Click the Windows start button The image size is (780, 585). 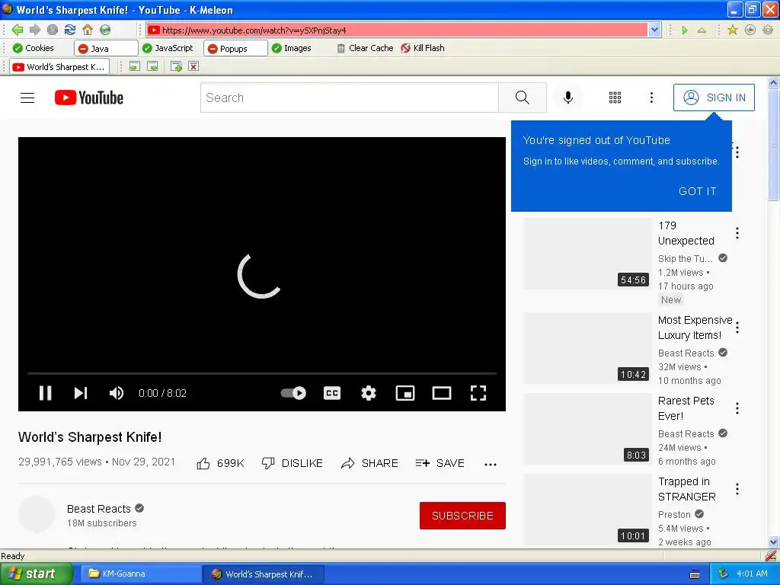36,574
